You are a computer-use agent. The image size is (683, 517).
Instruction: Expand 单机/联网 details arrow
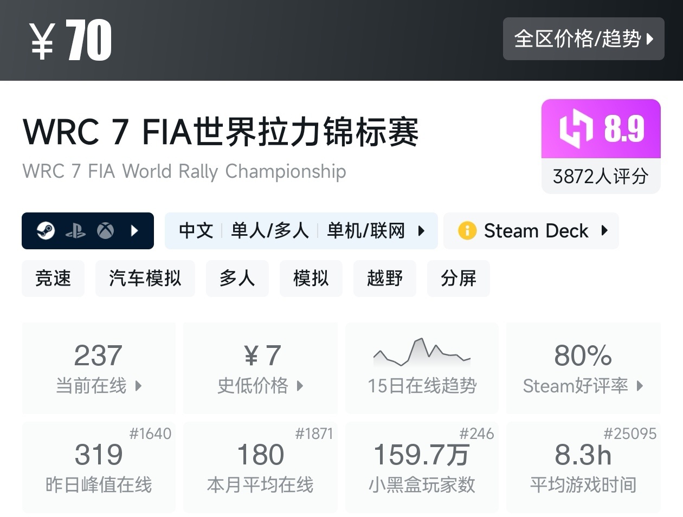(x=422, y=231)
